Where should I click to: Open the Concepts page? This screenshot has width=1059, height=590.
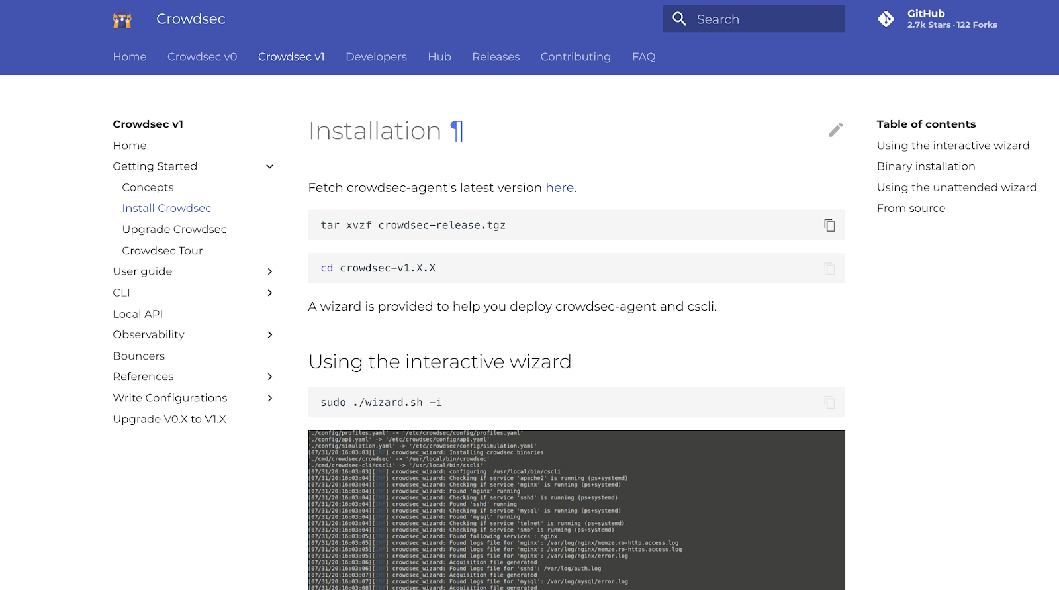[x=148, y=187]
